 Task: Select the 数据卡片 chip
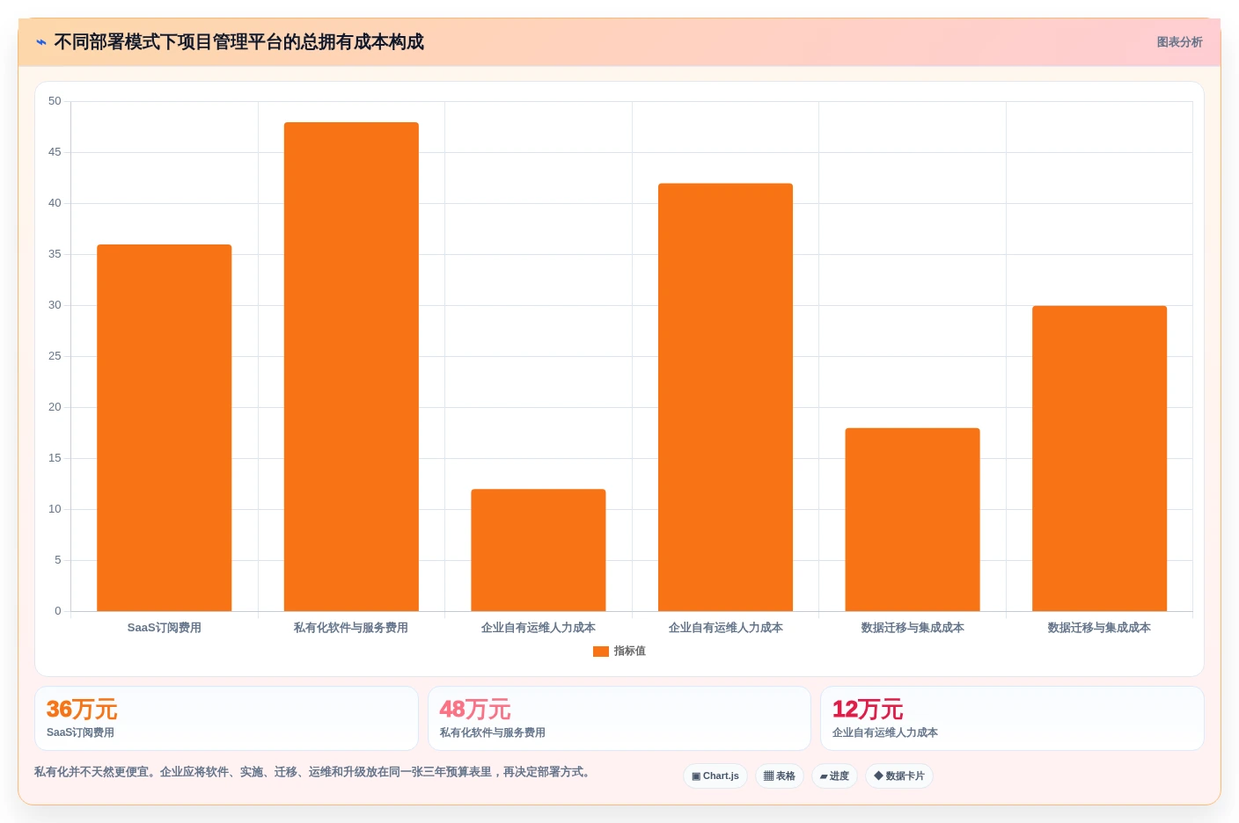coord(899,776)
